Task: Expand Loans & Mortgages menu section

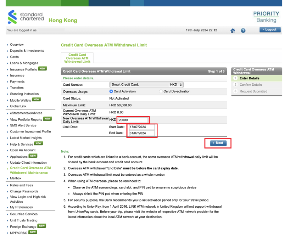Action: coord(24,63)
